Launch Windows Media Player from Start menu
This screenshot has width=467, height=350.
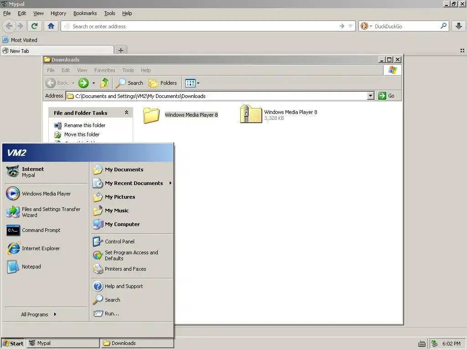tap(46, 193)
